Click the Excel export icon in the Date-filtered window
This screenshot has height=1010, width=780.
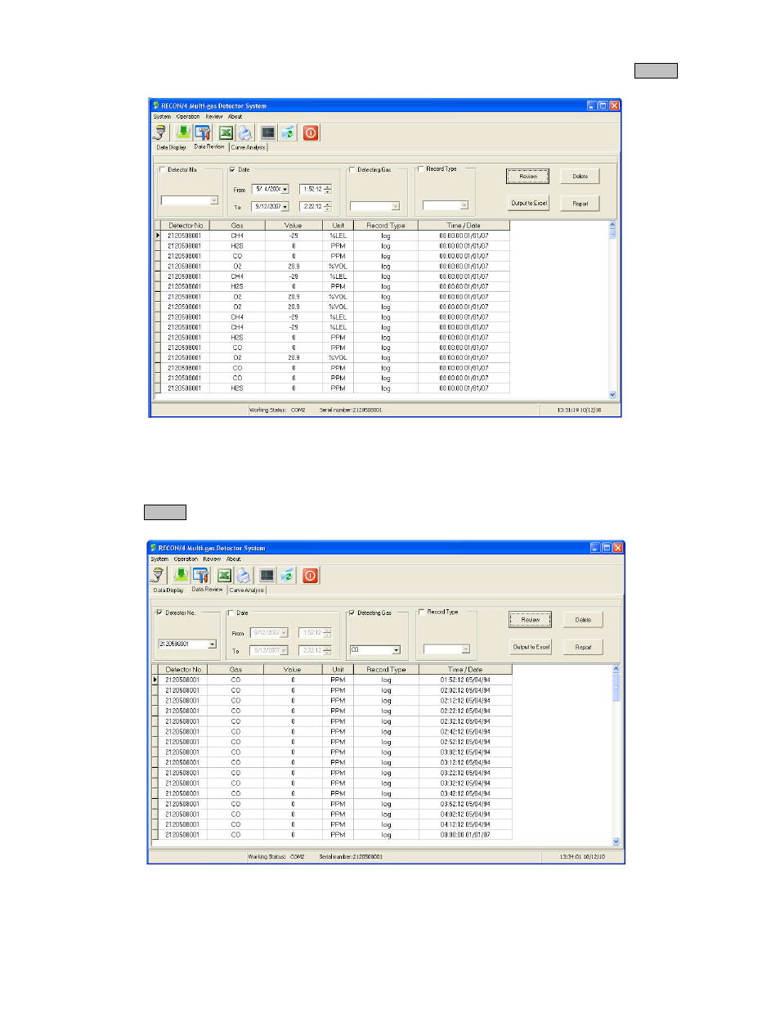226,132
